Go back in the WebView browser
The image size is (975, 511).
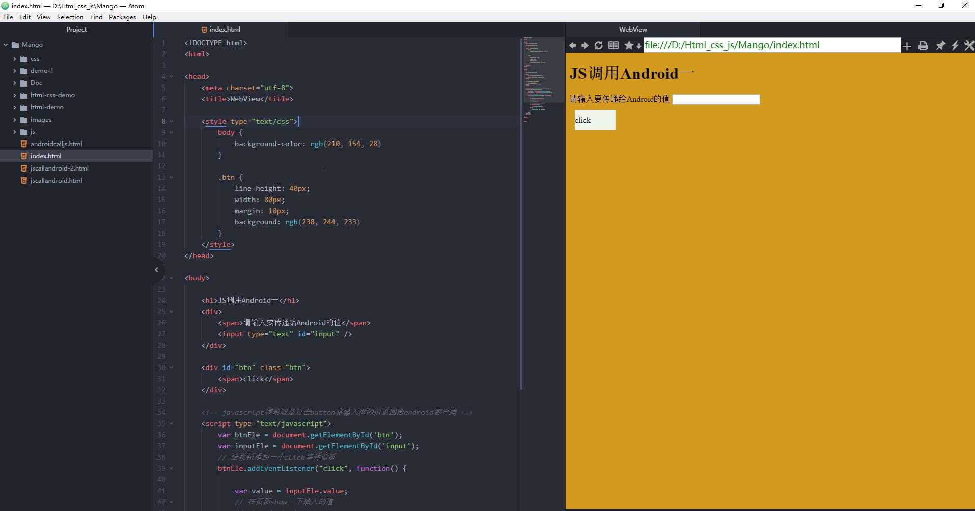point(573,46)
